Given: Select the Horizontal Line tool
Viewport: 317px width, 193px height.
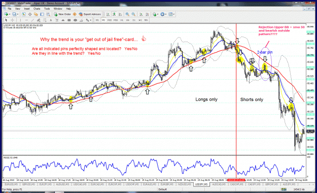Looking at the screenshot, I should pyautogui.click(x=26, y=20).
